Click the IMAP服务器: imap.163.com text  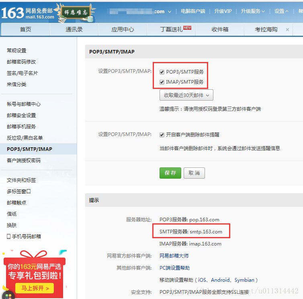[190, 243]
